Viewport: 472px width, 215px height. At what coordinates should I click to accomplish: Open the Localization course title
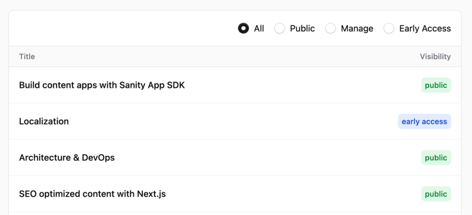pyautogui.click(x=44, y=121)
